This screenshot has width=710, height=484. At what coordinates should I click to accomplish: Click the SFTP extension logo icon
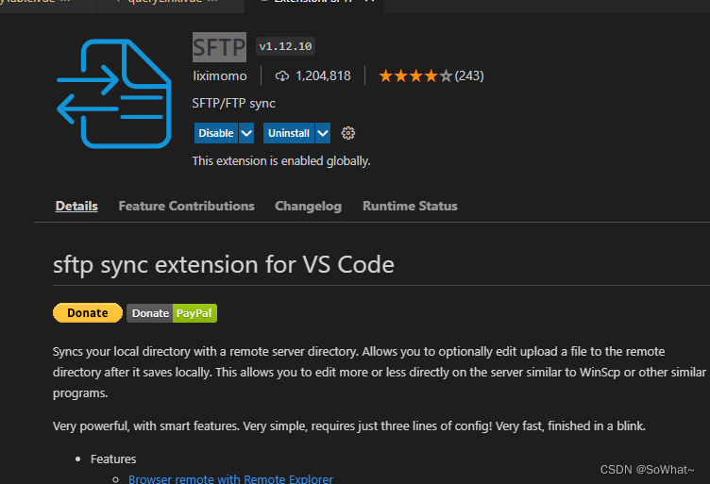click(x=114, y=93)
